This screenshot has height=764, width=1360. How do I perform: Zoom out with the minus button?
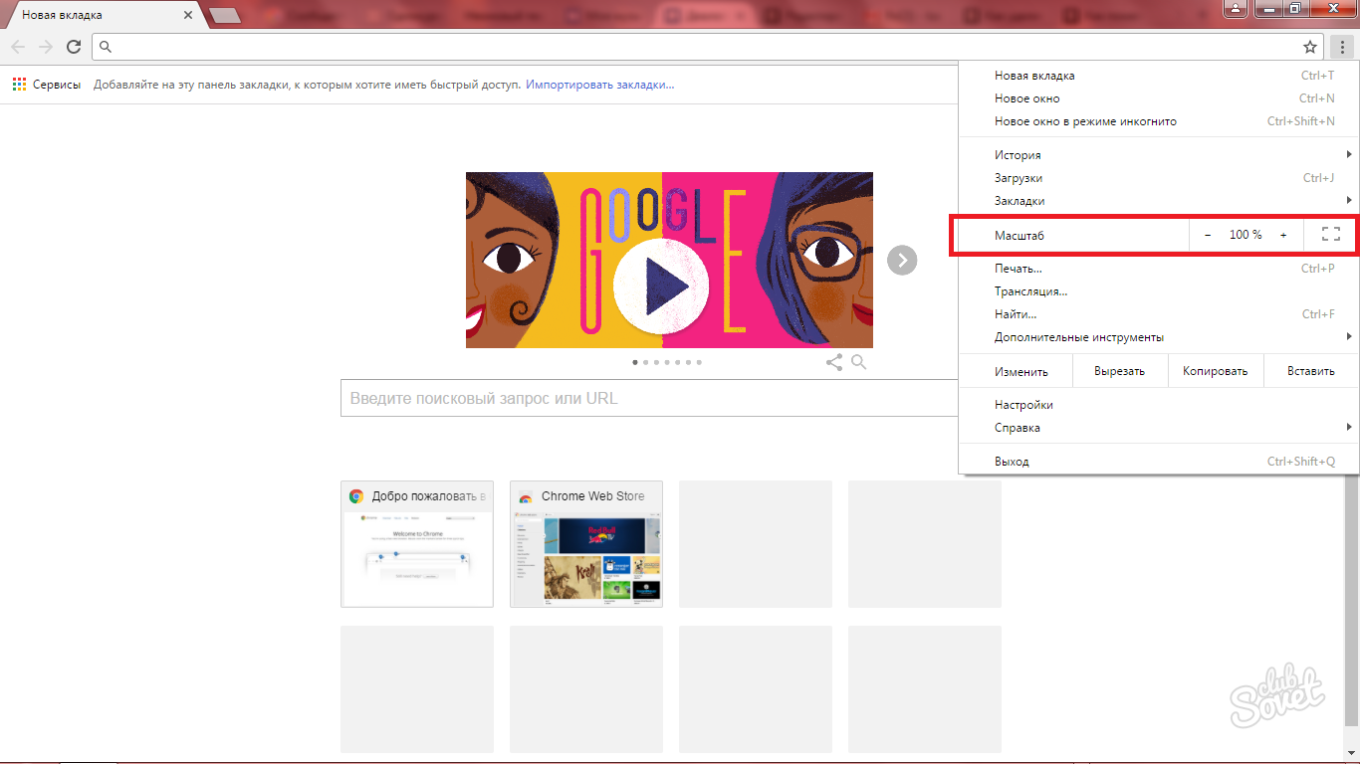tap(1208, 235)
